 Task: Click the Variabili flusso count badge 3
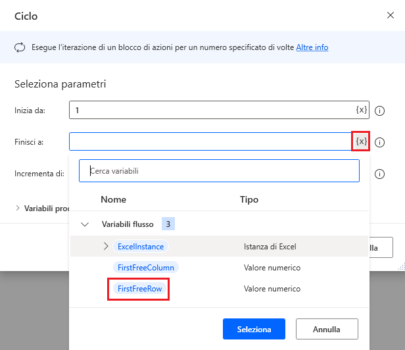click(x=168, y=224)
